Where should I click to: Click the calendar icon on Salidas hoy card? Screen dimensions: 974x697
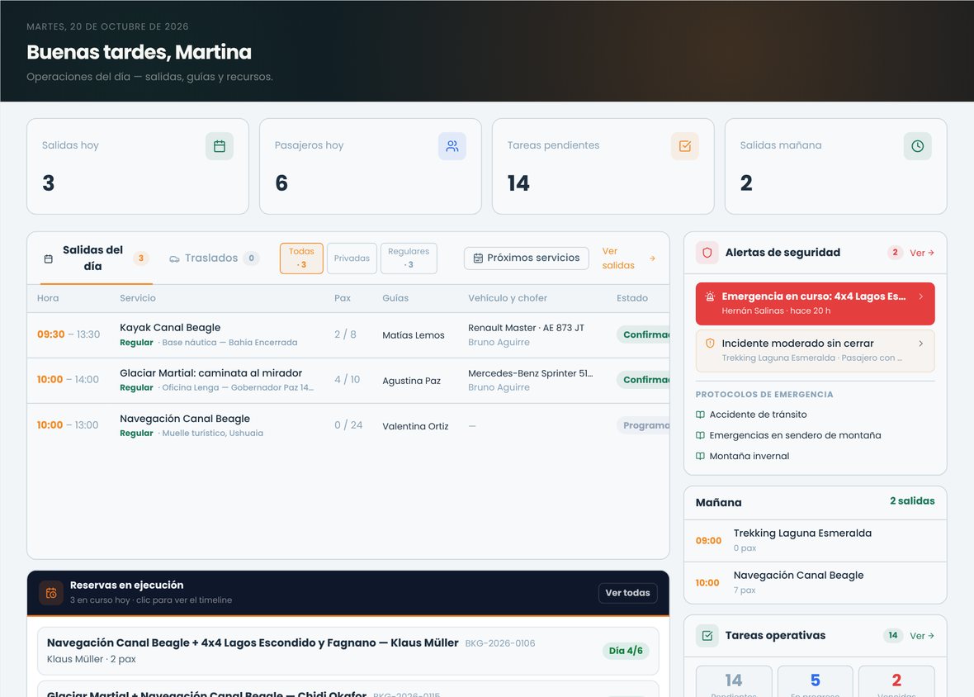220,146
